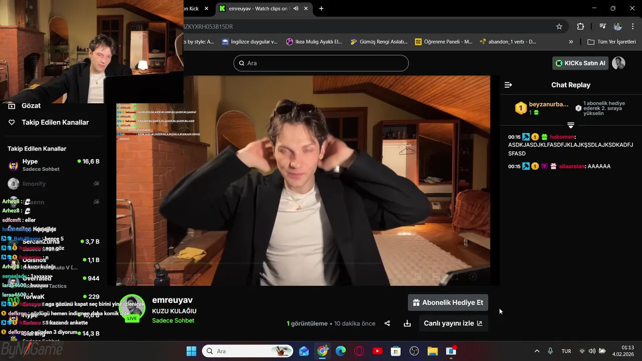
Task: Focus the Kick Ara search field
Action: 321,63
